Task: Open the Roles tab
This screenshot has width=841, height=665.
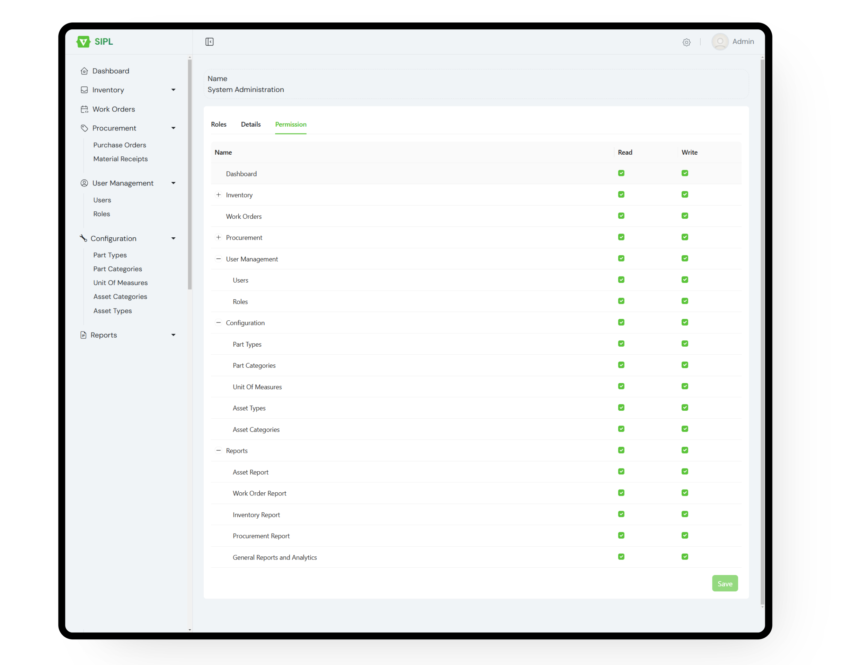Action: [x=219, y=124]
